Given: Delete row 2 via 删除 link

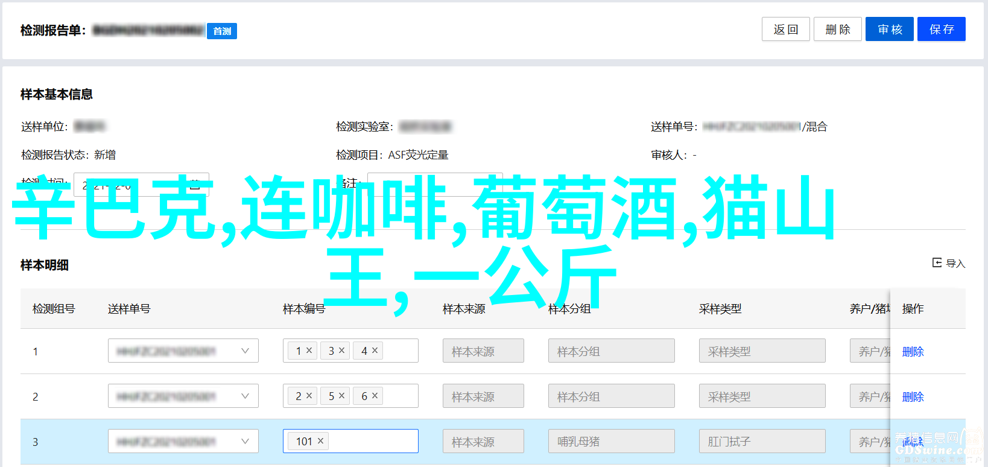Looking at the screenshot, I should coord(913,396).
